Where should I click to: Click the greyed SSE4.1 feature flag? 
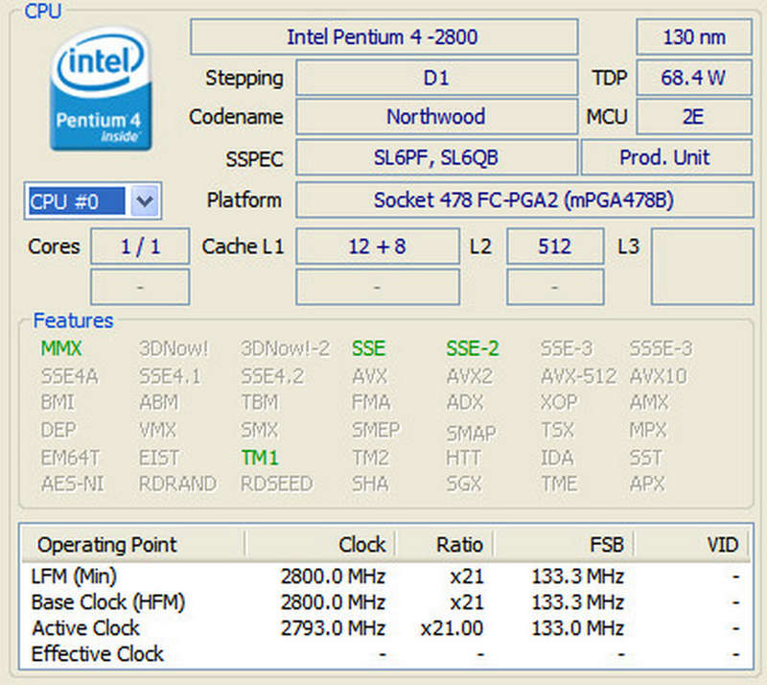pos(170,376)
